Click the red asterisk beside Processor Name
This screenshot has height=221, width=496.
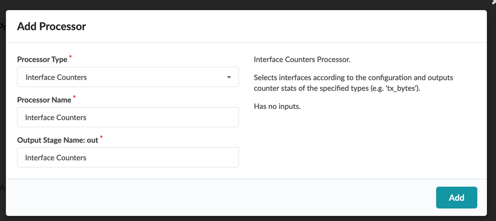point(74,97)
